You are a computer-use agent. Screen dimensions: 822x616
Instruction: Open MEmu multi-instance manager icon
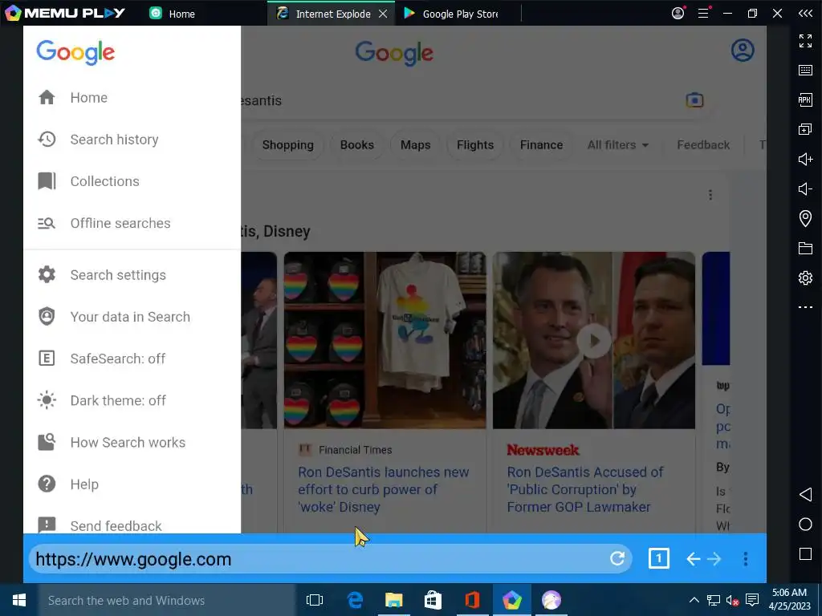[805, 129]
